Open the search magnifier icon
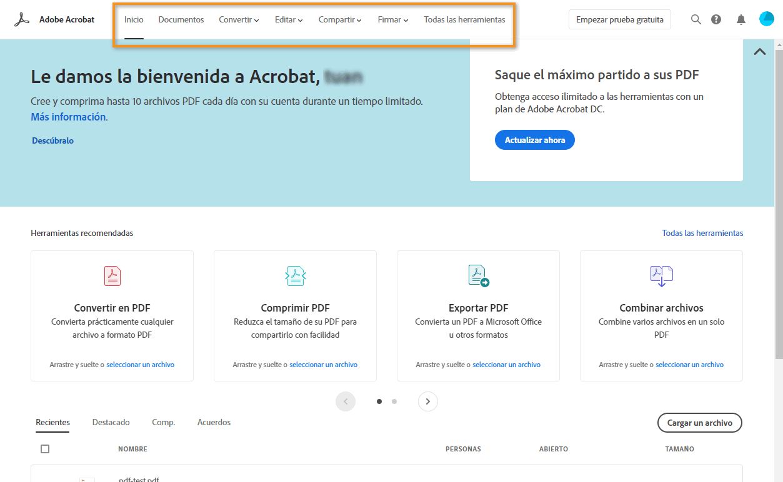This screenshot has width=783, height=482. pyautogui.click(x=696, y=19)
